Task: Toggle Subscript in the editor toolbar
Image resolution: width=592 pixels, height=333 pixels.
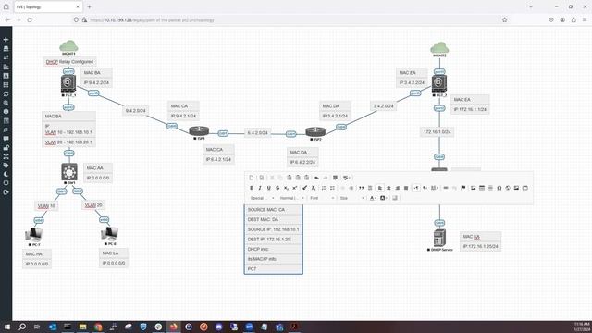Action: click(286, 188)
